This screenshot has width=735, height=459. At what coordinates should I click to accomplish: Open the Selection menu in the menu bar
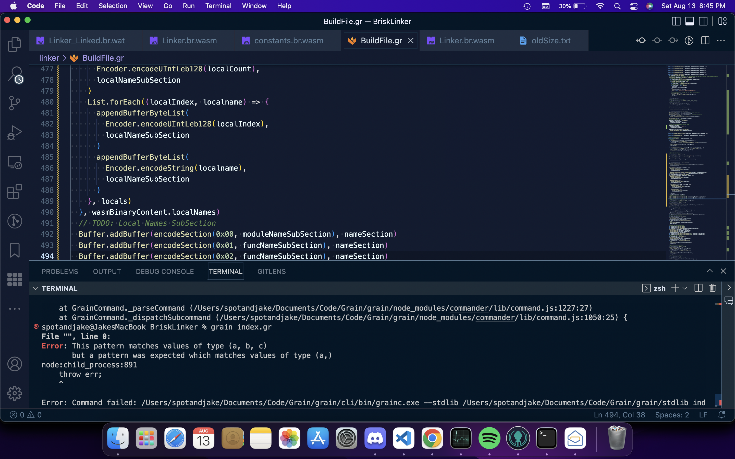113,6
